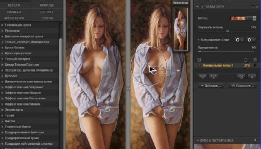Add a positive control point (plus)
The height and width of the screenshot is (149, 261).
click(239, 40)
